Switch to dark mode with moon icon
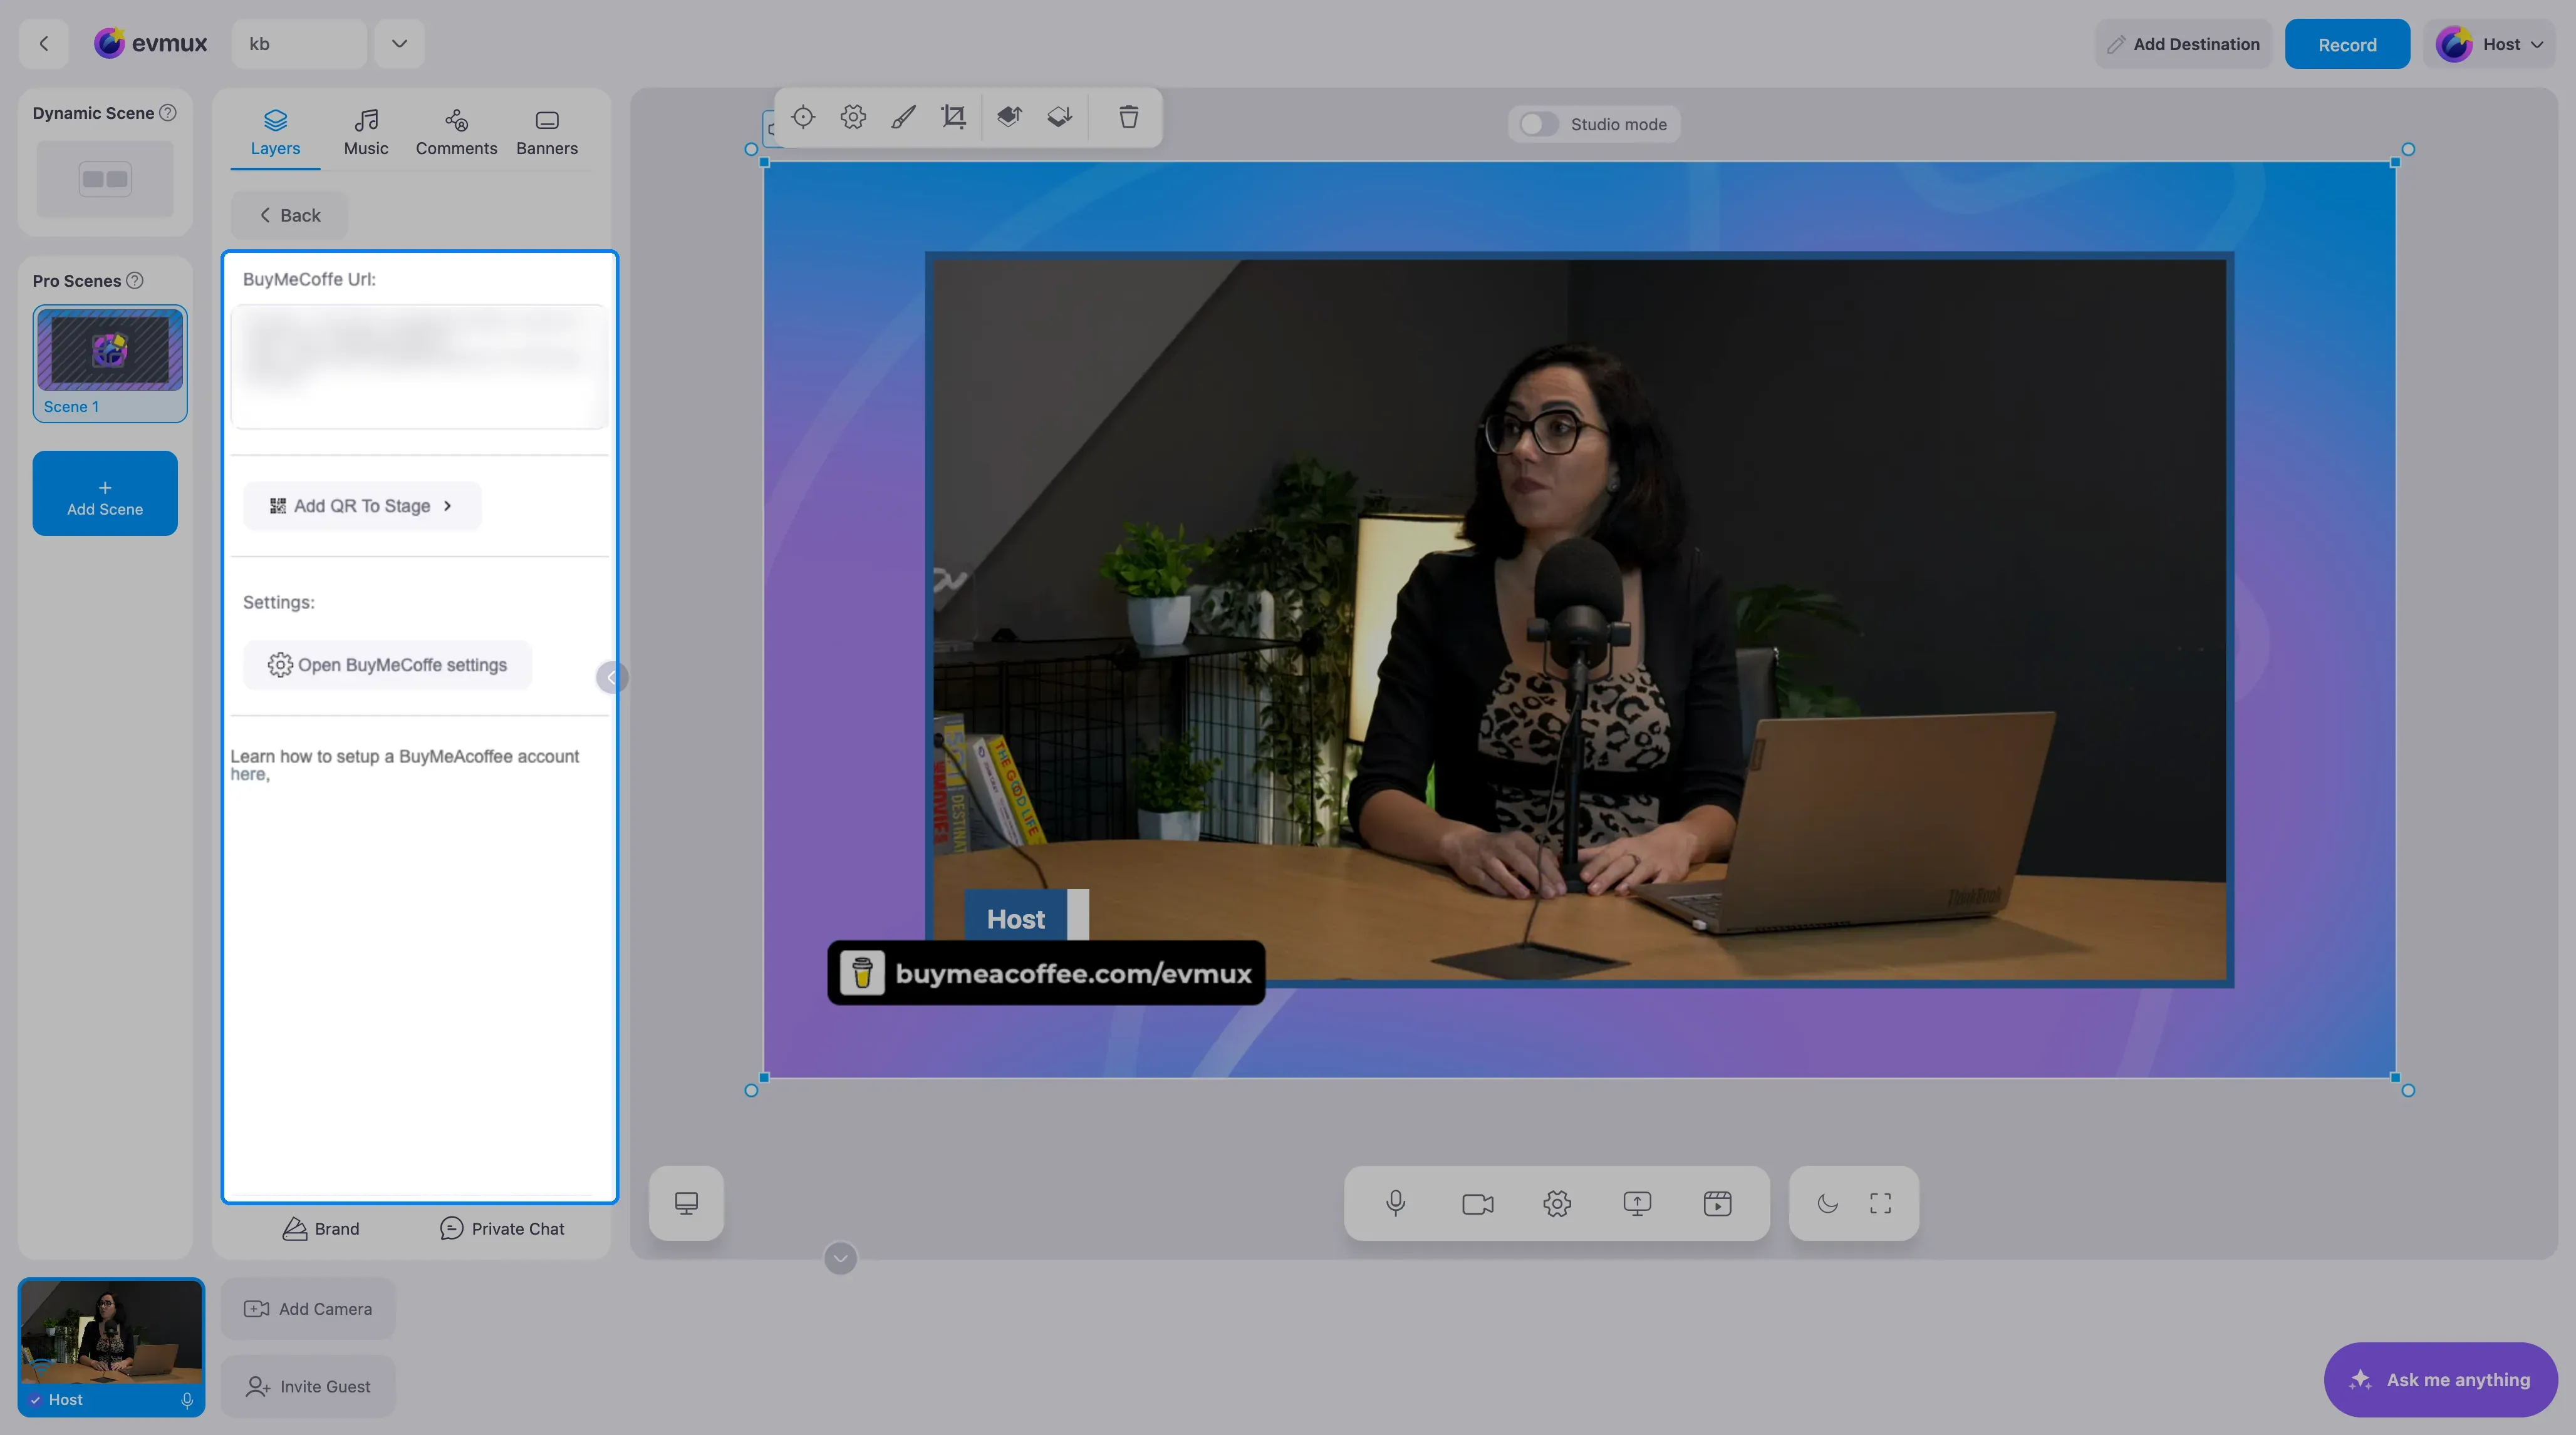 point(1827,1203)
